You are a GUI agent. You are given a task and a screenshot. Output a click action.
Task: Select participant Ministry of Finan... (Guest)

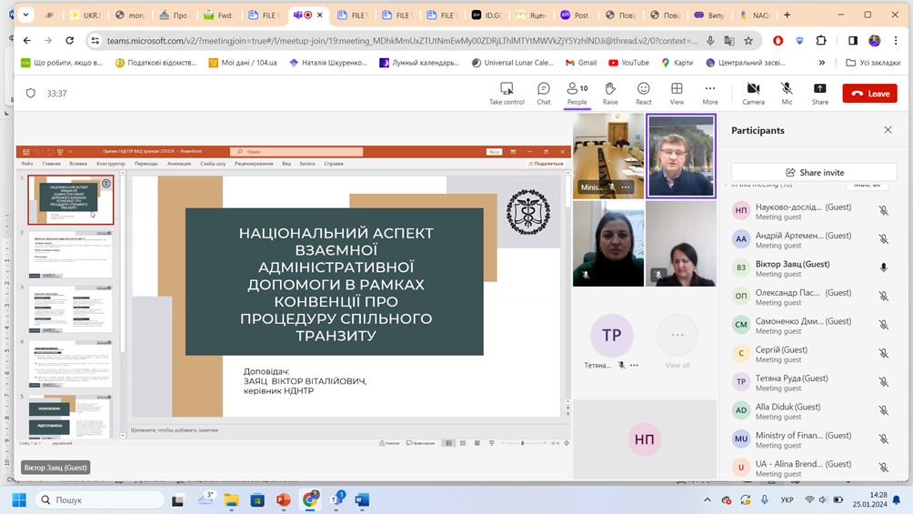[814, 439]
